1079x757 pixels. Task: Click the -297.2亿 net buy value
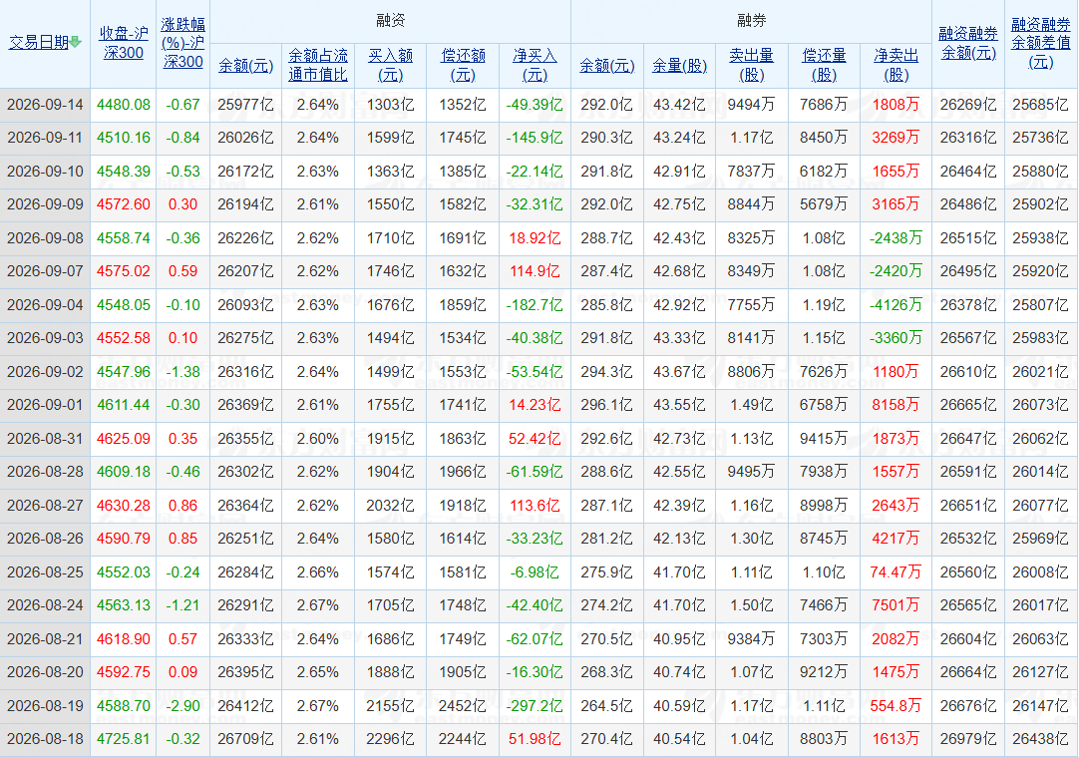(x=535, y=706)
